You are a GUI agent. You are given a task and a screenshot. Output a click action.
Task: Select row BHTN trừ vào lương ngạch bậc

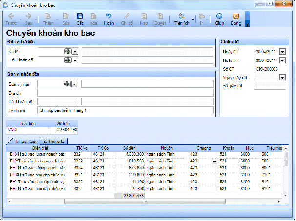(145, 168)
